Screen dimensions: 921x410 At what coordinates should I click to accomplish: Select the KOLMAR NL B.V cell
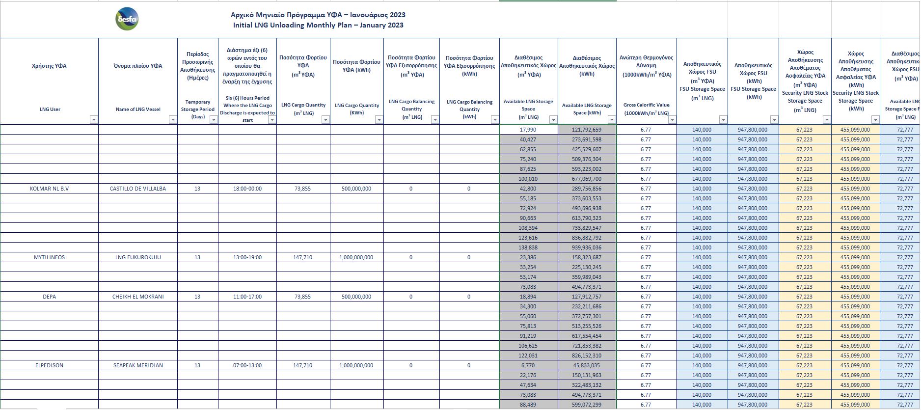point(50,189)
